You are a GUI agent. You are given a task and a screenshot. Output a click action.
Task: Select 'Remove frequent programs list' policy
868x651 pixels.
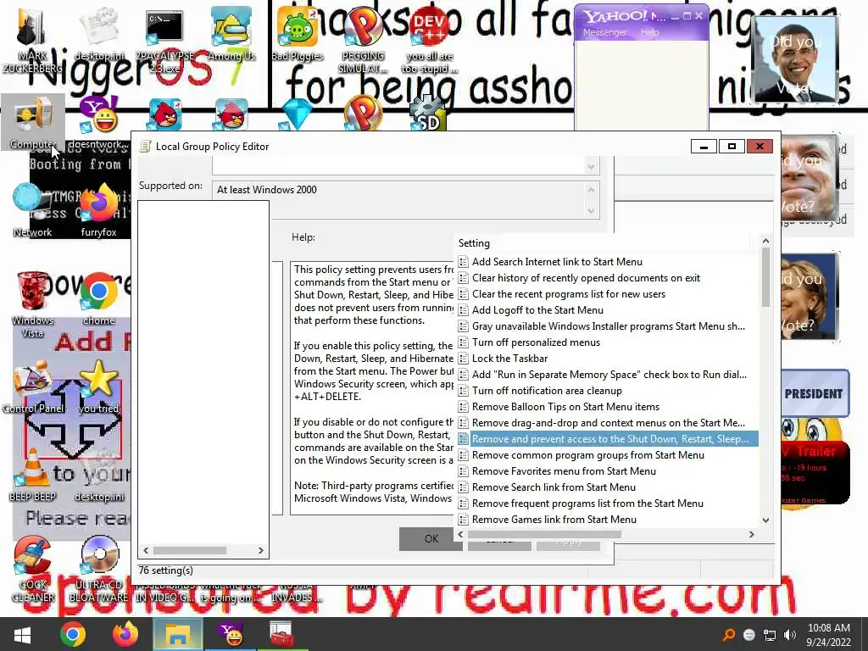[x=587, y=504]
